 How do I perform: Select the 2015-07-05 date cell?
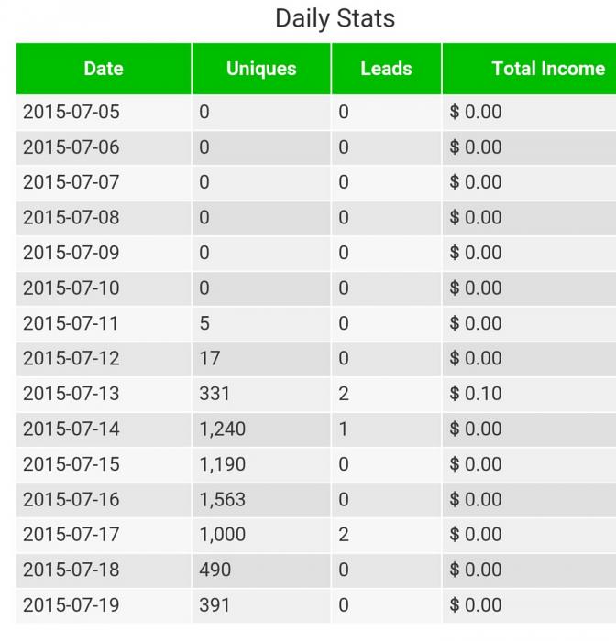pyautogui.click(x=104, y=112)
